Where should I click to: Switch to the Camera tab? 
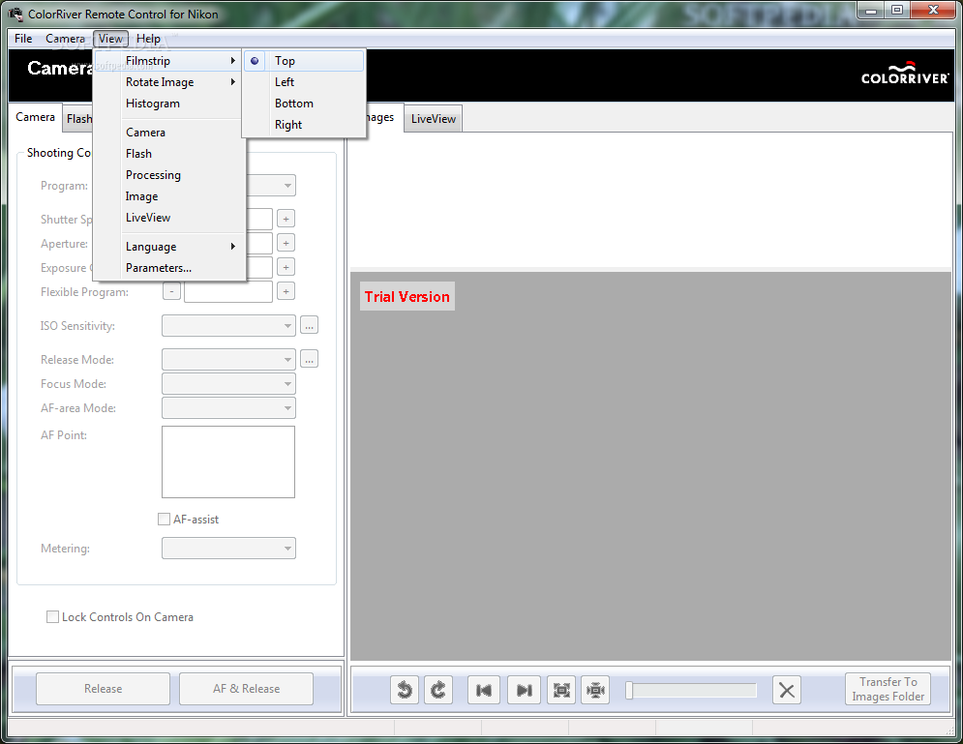point(35,117)
